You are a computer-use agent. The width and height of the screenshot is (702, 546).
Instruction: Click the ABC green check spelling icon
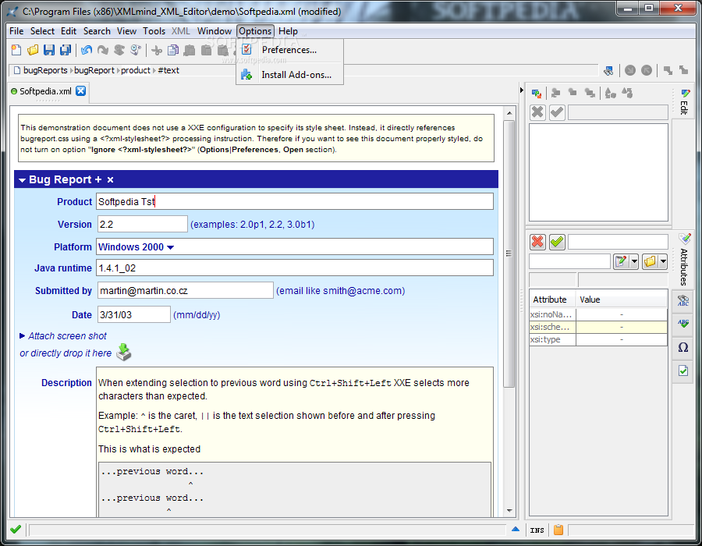[682, 324]
